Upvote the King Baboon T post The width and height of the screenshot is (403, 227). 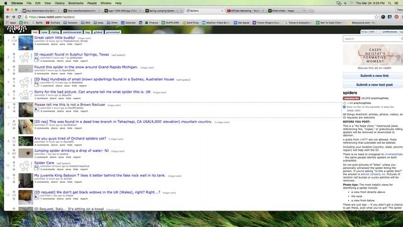click(14, 175)
